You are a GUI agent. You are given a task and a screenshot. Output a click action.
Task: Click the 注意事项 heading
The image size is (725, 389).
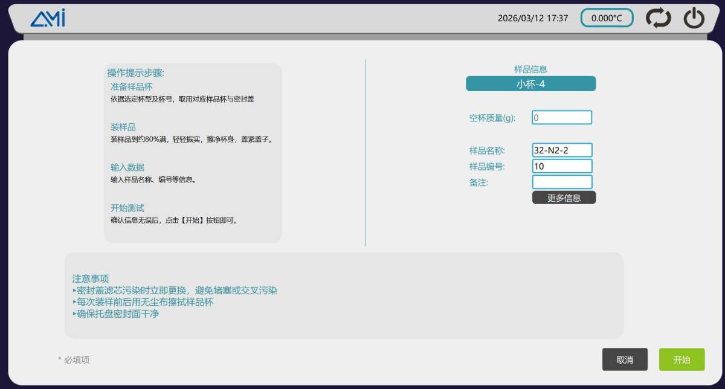91,278
